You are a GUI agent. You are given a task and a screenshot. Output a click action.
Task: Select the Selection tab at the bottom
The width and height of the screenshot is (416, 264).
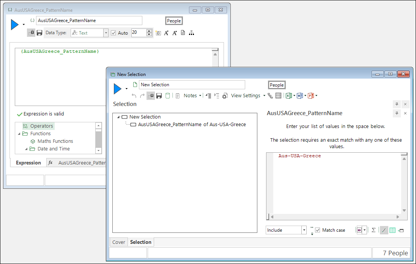pos(140,242)
